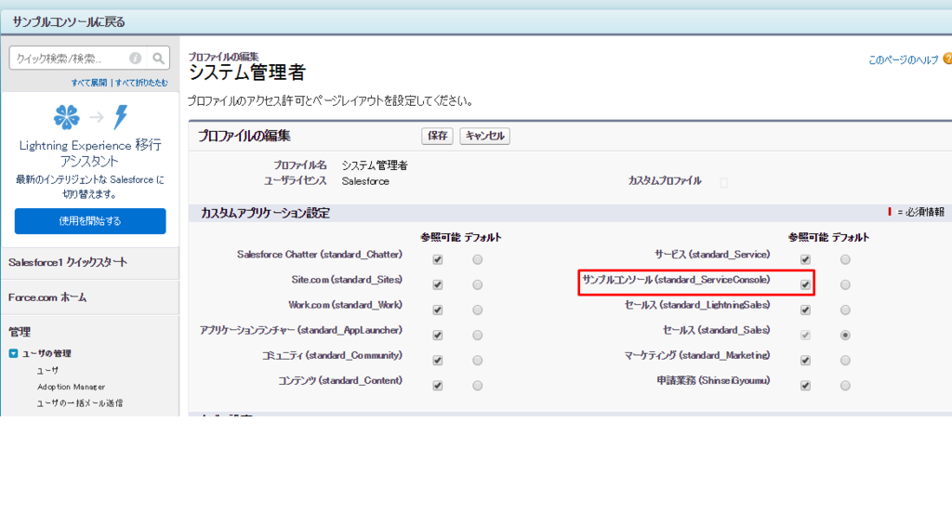The width and height of the screenshot is (952, 527).
Task: Set Work.com as default app
Action: 478,310
